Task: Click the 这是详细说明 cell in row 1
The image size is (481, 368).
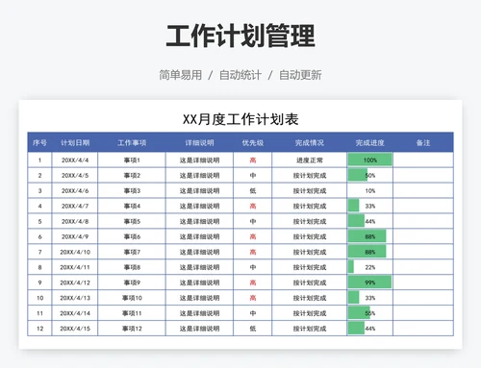Action: [x=199, y=159]
